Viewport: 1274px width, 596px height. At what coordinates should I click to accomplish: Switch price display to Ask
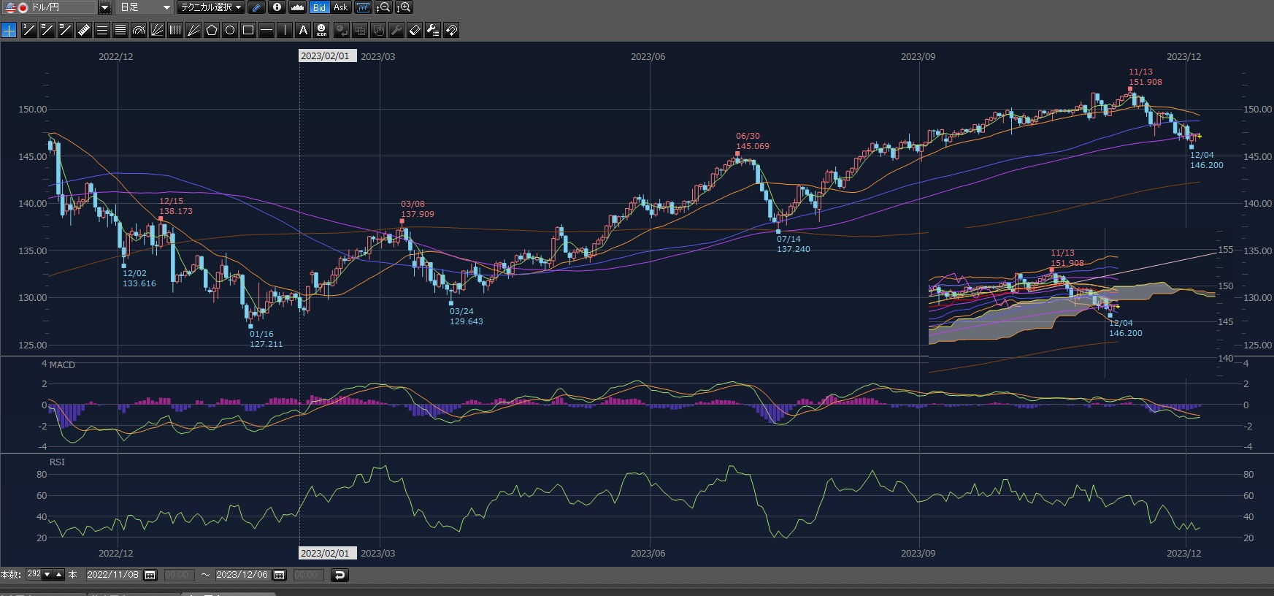340,7
